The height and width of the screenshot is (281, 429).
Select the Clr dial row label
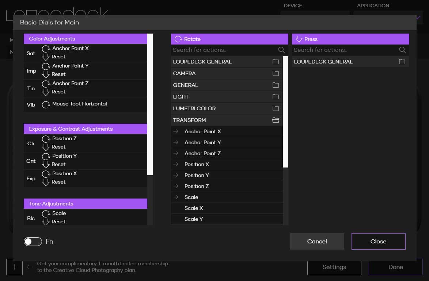(31, 143)
